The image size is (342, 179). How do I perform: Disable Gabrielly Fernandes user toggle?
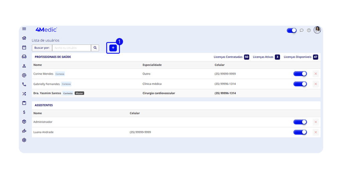[300, 84]
